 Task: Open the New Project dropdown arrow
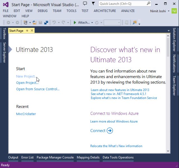coord(30,22)
